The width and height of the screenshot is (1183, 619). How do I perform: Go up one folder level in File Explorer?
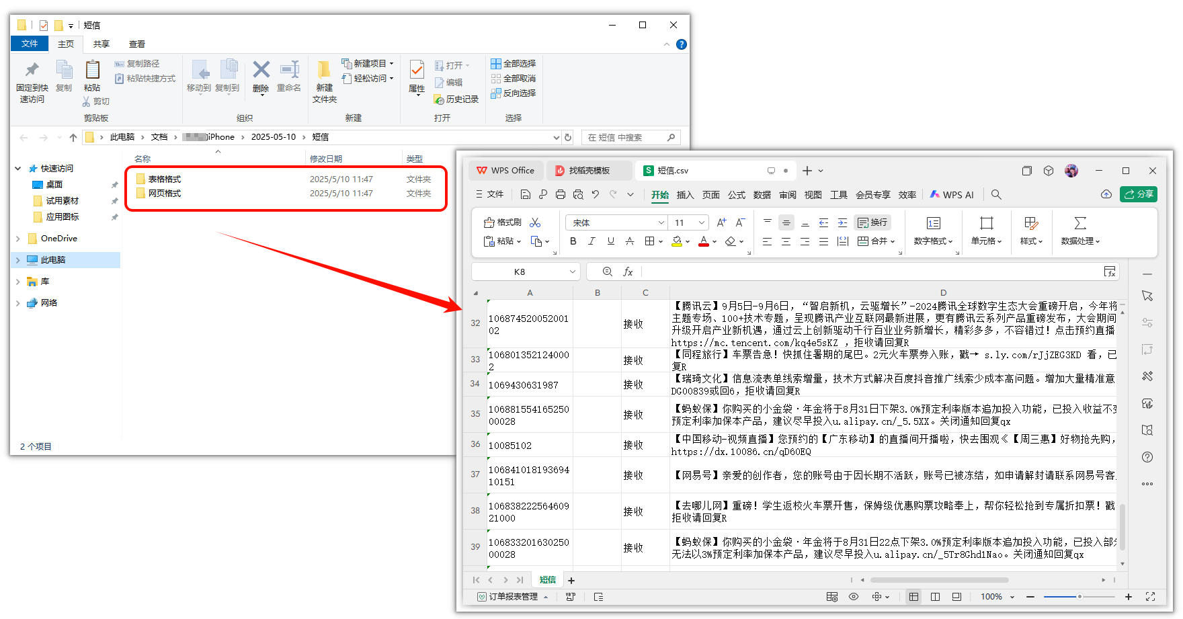[73, 137]
